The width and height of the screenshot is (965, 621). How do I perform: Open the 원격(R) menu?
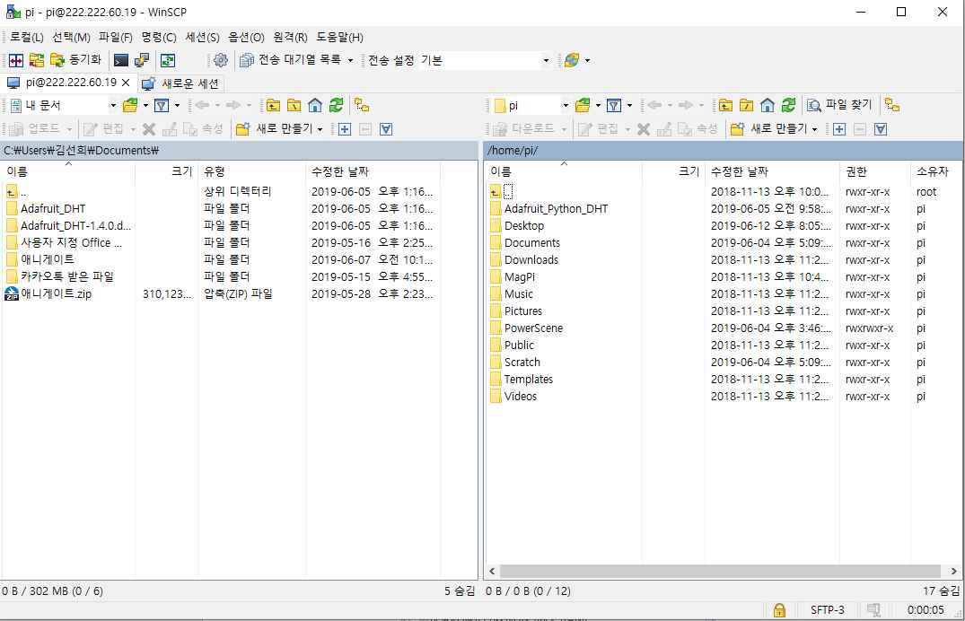[x=290, y=37]
